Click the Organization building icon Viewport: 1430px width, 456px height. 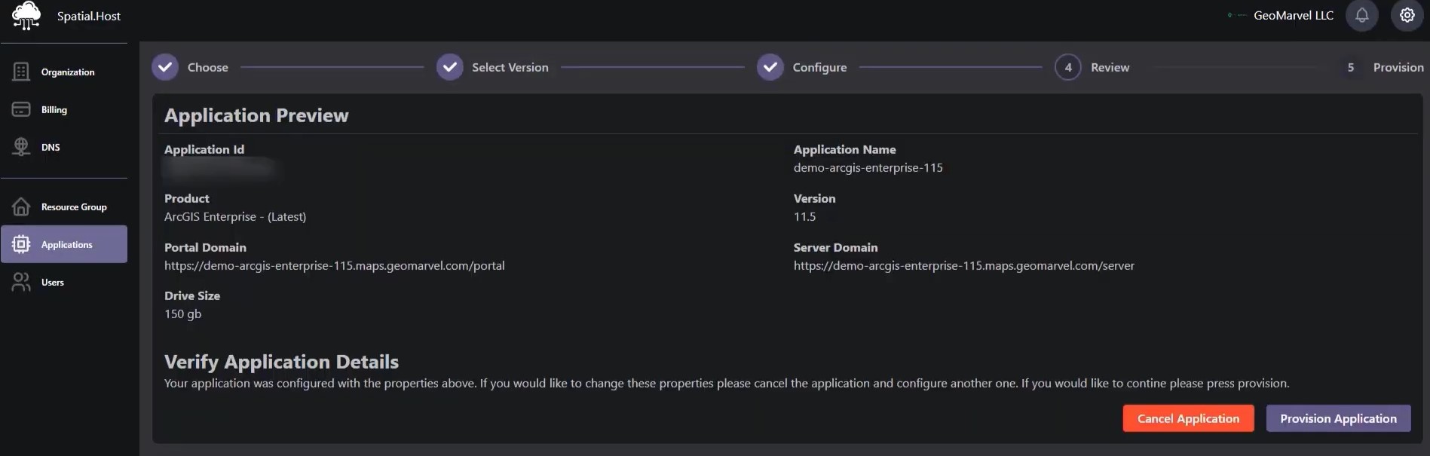click(21, 72)
